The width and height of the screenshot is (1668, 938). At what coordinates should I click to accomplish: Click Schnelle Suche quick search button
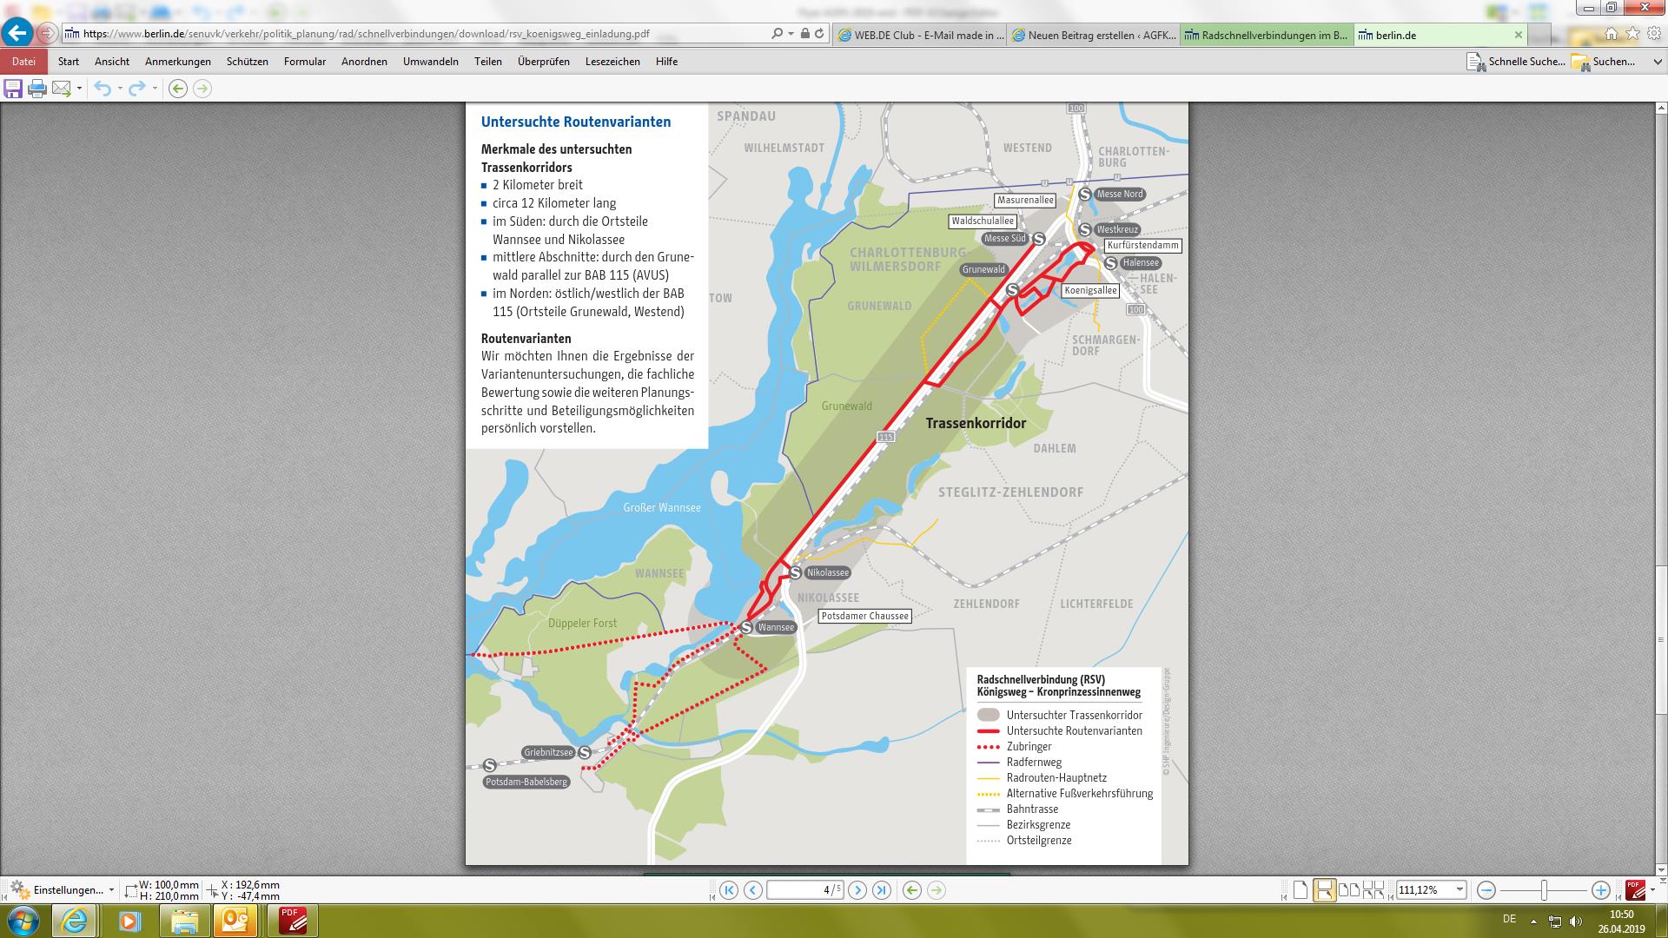1516,62
